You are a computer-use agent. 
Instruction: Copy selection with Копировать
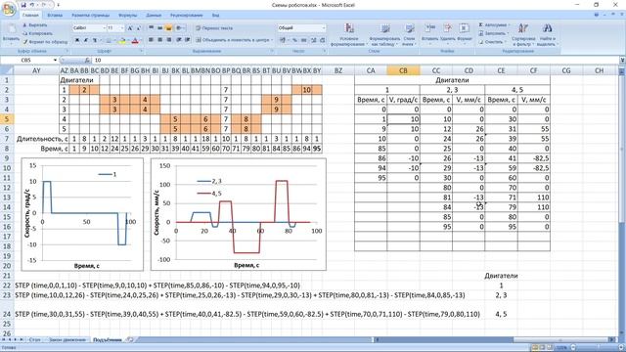(37, 33)
